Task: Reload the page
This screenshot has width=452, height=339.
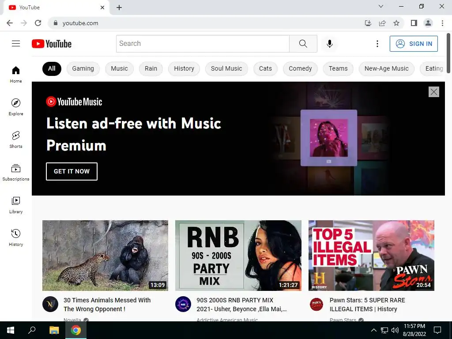Action: [x=38, y=23]
